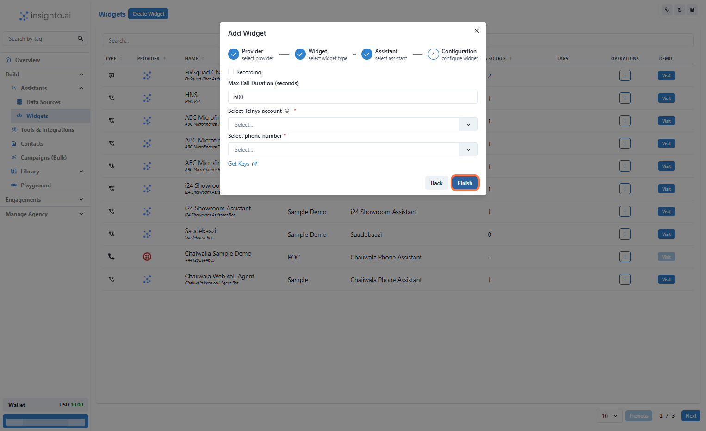Click the Max Call Duration field

(353, 97)
